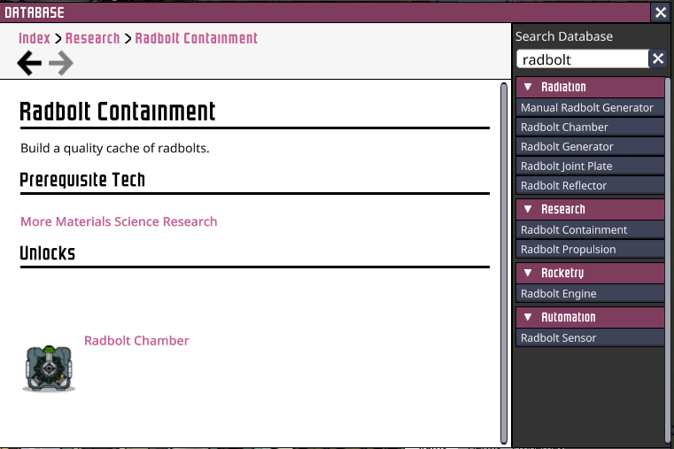Select Radbolt Engine entry
Viewport: 674px width, 449px height.
(x=590, y=293)
